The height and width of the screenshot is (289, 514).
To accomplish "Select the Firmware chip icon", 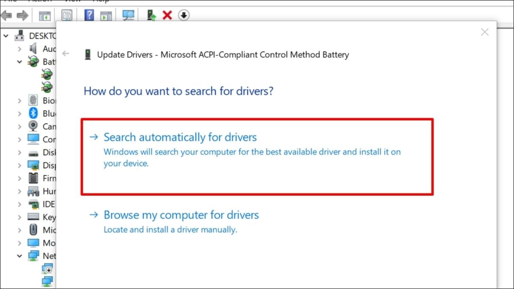I will tap(33, 178).
